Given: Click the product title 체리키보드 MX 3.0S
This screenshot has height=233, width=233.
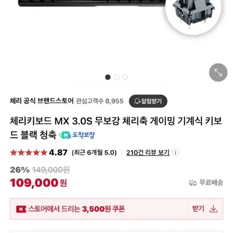Looking at the screenshot, I should 116,128.
